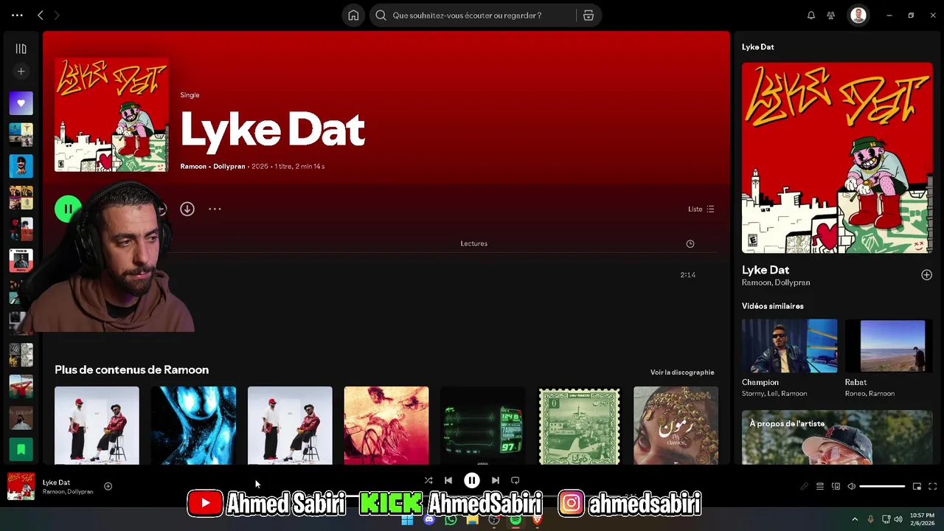The width and height of the screenshot is (944, 531).
Task: Click Lyke Dat title in player bar
Action: 56,482
